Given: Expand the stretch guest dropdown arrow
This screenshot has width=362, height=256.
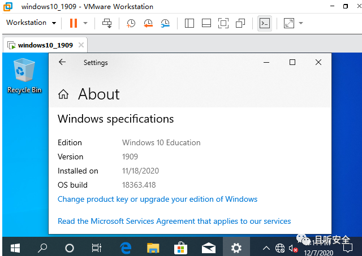Looking at the screenshot, I should (301, 23).
